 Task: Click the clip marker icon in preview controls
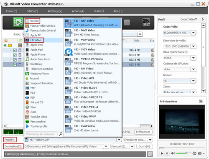pyautogui.click(x=194, y=154)
